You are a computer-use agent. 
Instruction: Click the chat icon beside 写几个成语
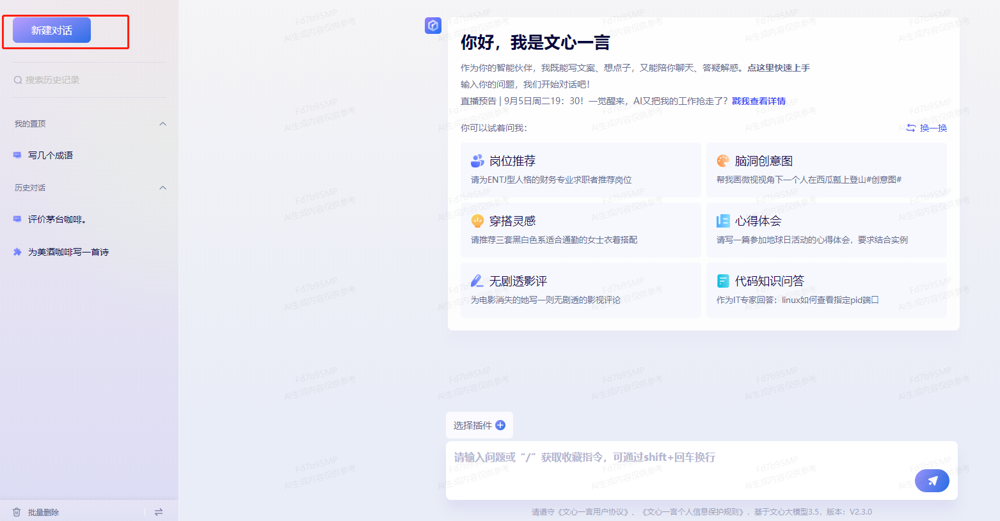(17, 155)
